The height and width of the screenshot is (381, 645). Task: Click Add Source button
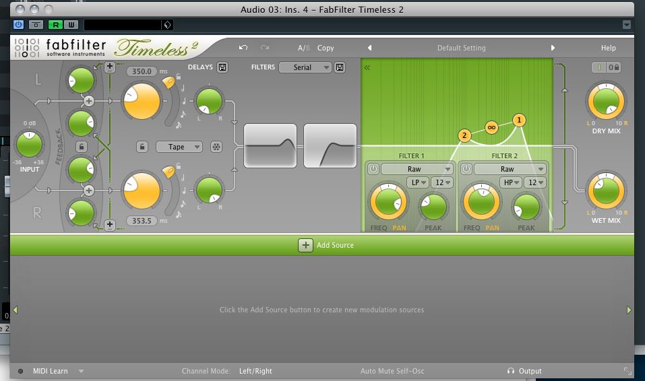[x=326, y=245]
